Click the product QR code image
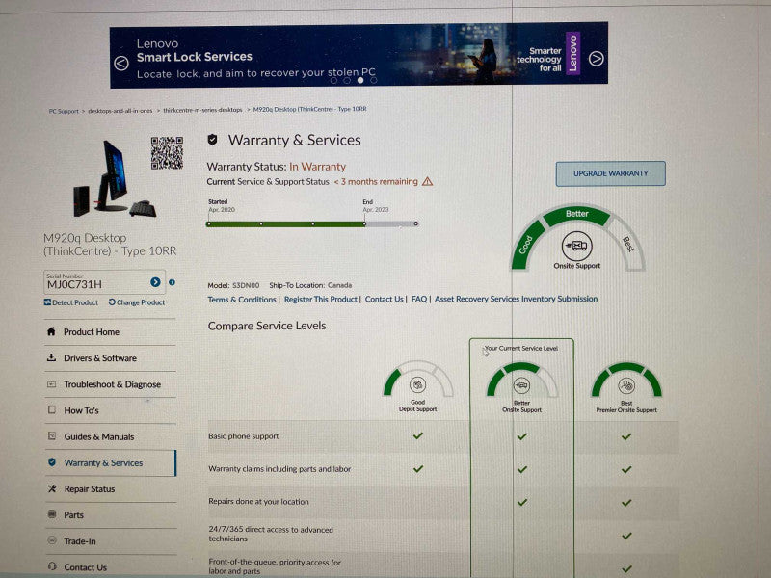 coord(167,153)
